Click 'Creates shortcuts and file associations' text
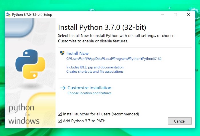200x136 pixels. click(x=95, y=72)
